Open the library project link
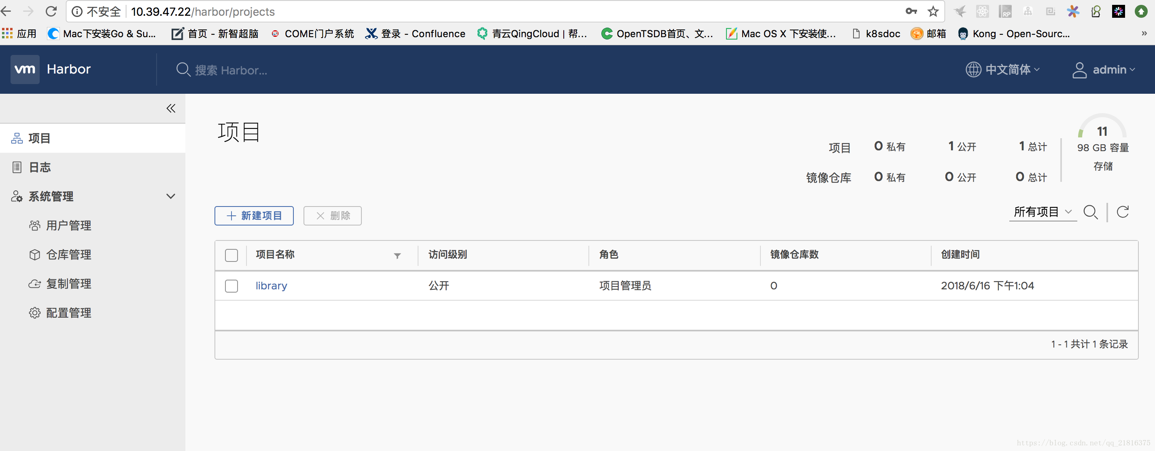Viewport: 1155px width, 451px height. [271, 286]
